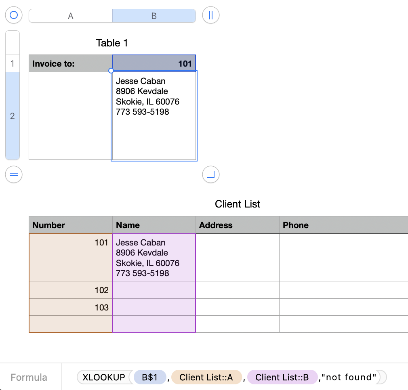Select column A header tab
The width and height of the screenshot is (408, 390).
coord(71,16)
